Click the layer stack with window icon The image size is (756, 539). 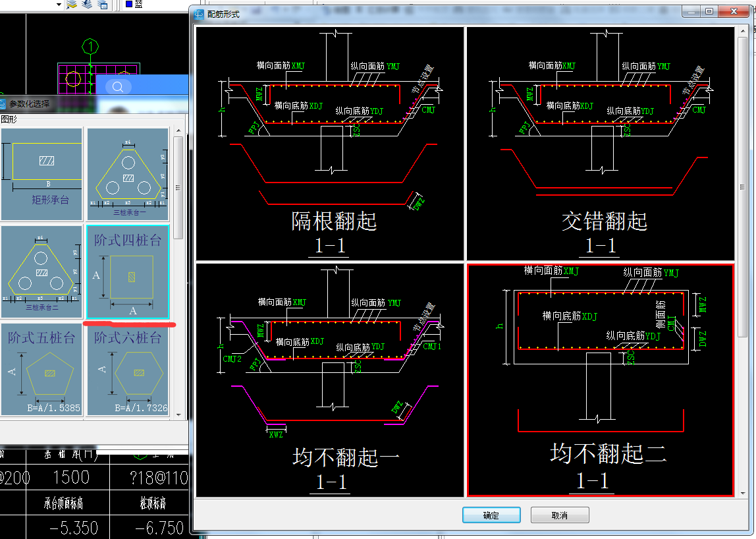point(102,5)
